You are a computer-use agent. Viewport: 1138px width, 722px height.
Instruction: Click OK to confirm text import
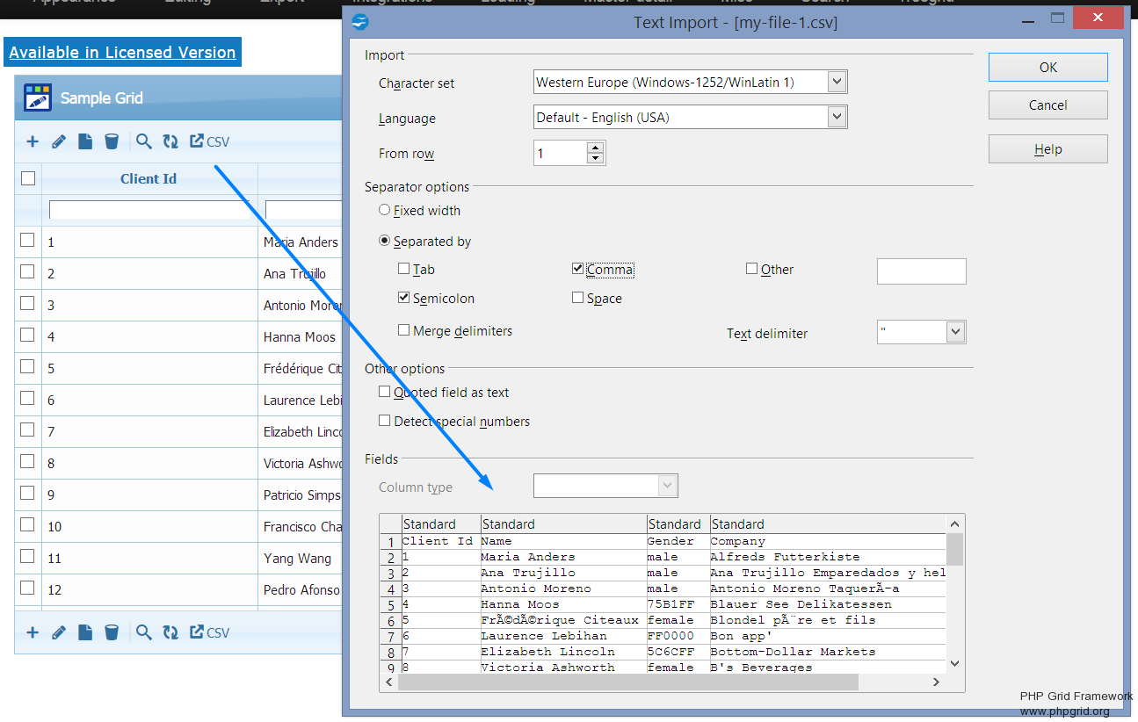click(1047, 67)
